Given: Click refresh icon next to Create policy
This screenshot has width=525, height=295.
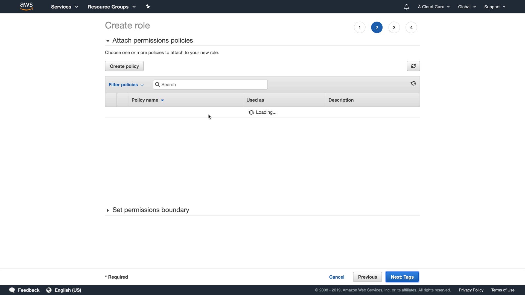Looking at the screenshot, I should [413, 66].
